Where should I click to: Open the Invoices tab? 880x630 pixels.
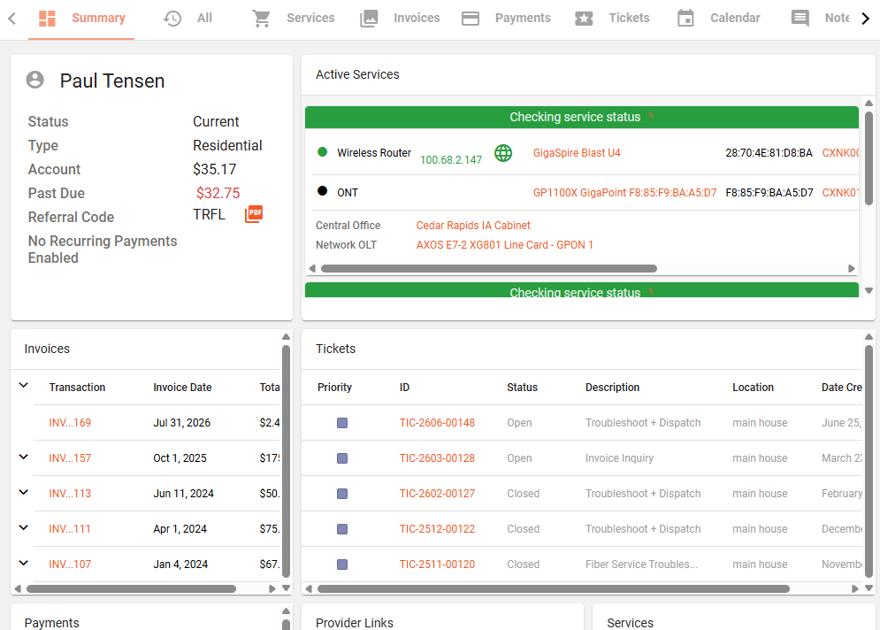tap(400, 19)
